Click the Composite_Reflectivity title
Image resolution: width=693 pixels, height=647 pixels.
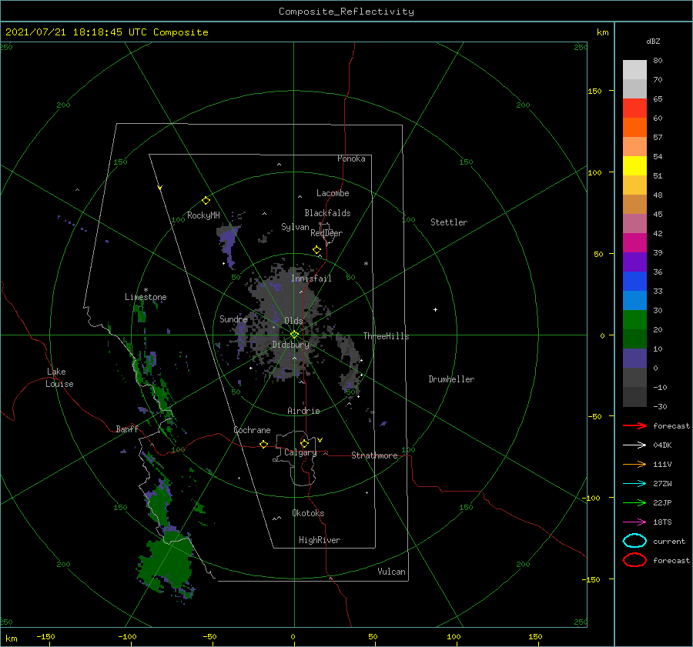(x=346, y=12)
